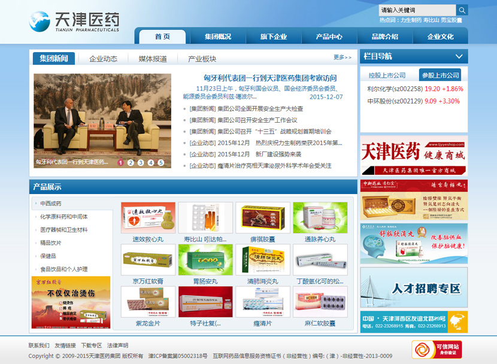Open news 集团公司全面开展安全生产大检查
The image size is (497, 364).
(246, 109)
